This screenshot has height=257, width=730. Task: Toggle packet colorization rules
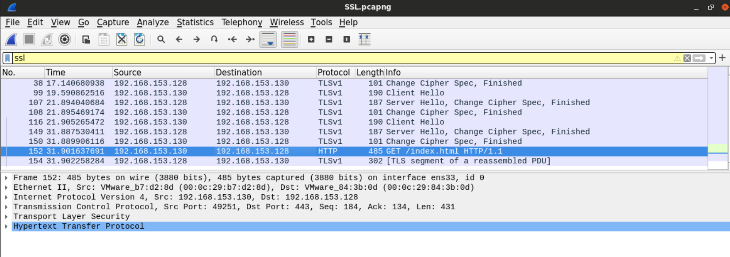pyautogui.click(x=289, y=39)
